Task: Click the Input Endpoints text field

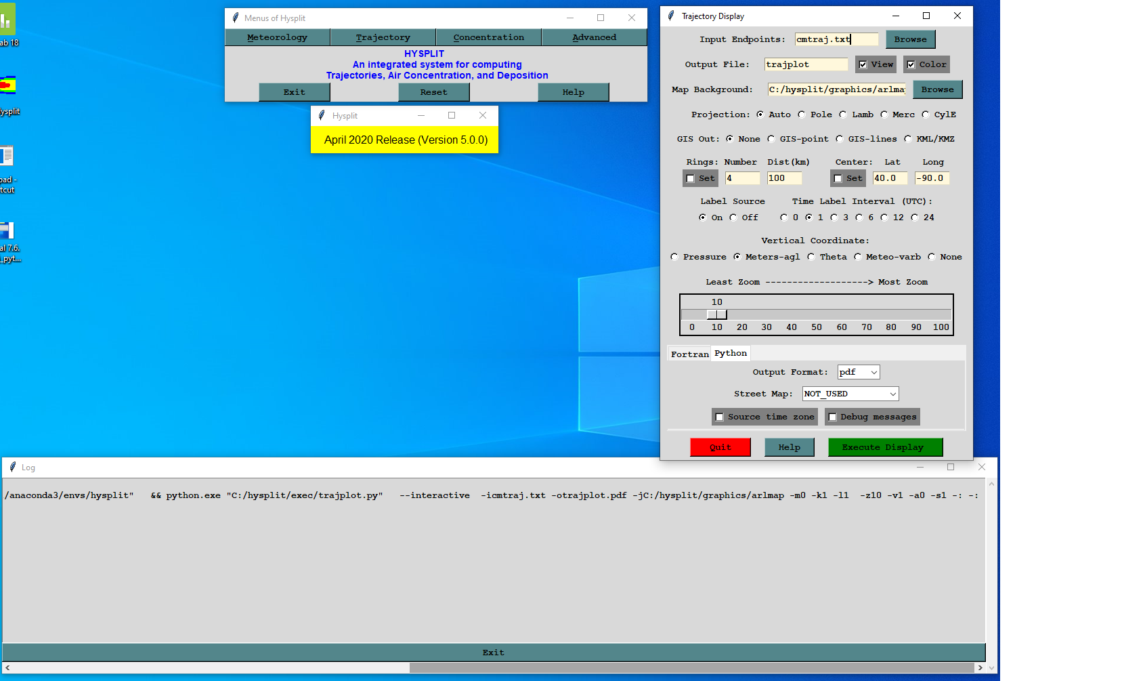Action: tap(836, 39)
